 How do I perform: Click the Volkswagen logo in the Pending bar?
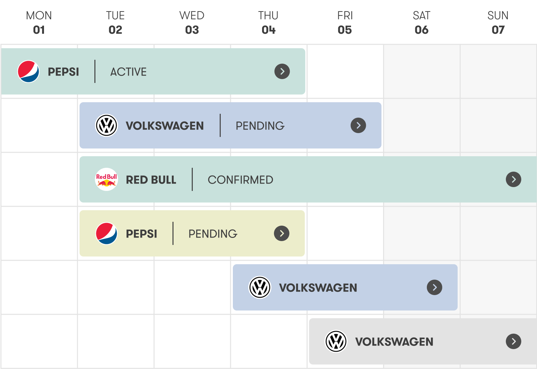tap(107, 125)
